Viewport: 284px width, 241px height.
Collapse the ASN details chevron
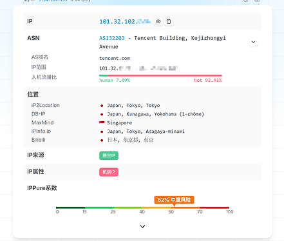(x=254, y=42)
